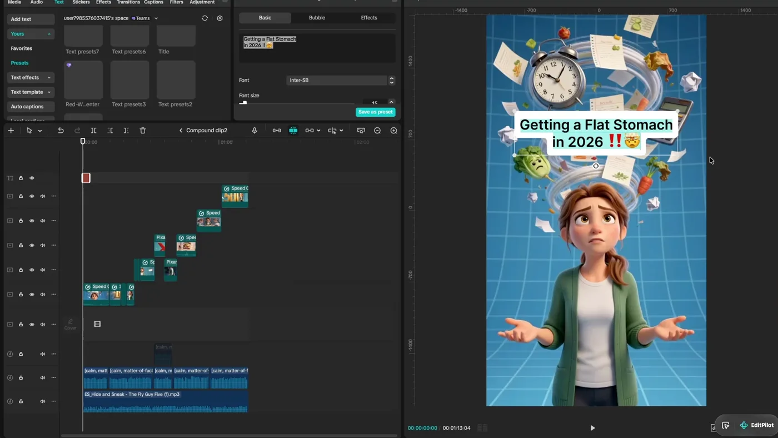Open the selection tool dropdown arrow
Viewport: 778px width, 438px height.
[x=40, y=131]
